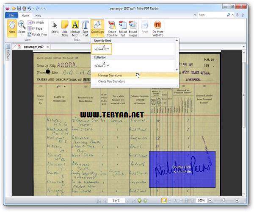254x212 pixels.
Task: Redo the last action
Action: click(x=38, y=8)
